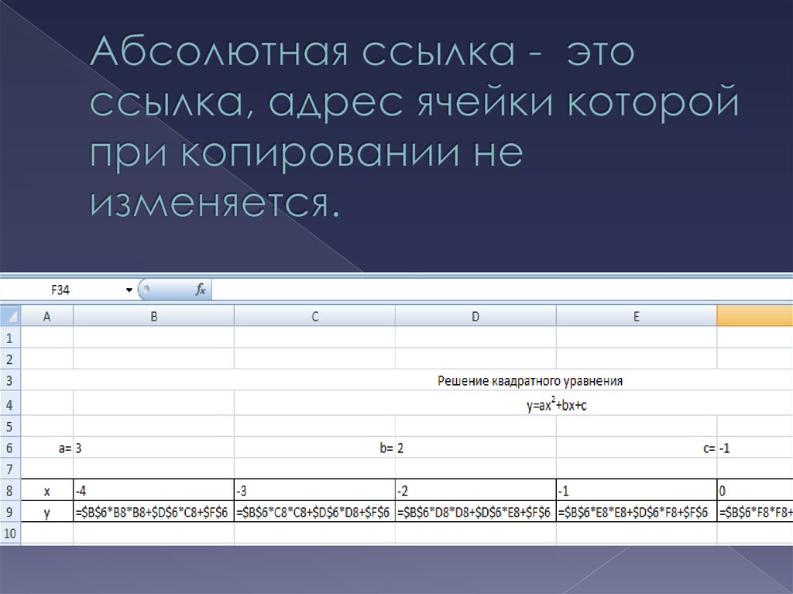Click the slide title 'Абсолютная ссылка'
The height and width of the screenshot is (594, 793).
303,50
